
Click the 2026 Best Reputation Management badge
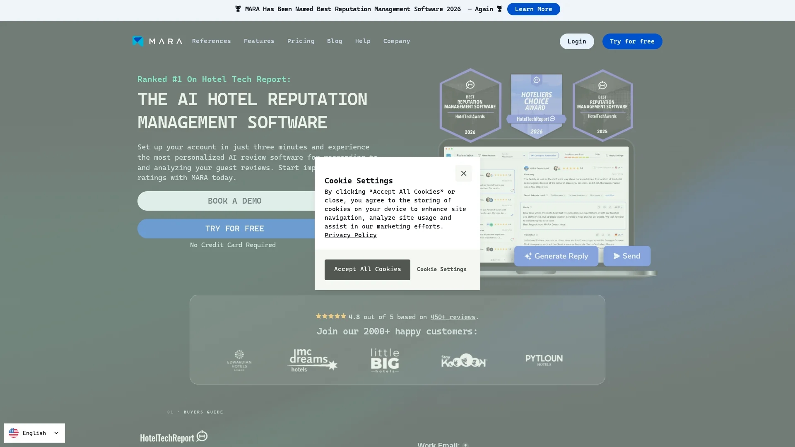tap(470, 106)
